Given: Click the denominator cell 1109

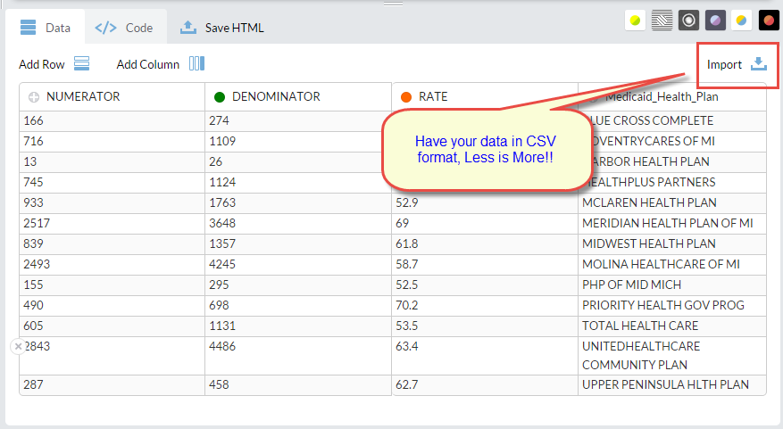Looking at the screenshot, I should [298, 142].
